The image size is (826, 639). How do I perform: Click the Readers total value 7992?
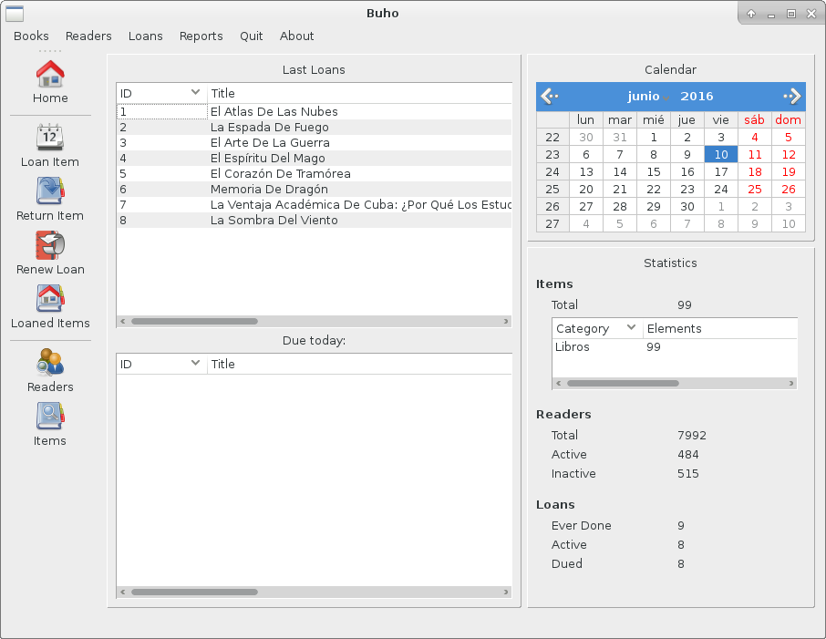(692, 435)
